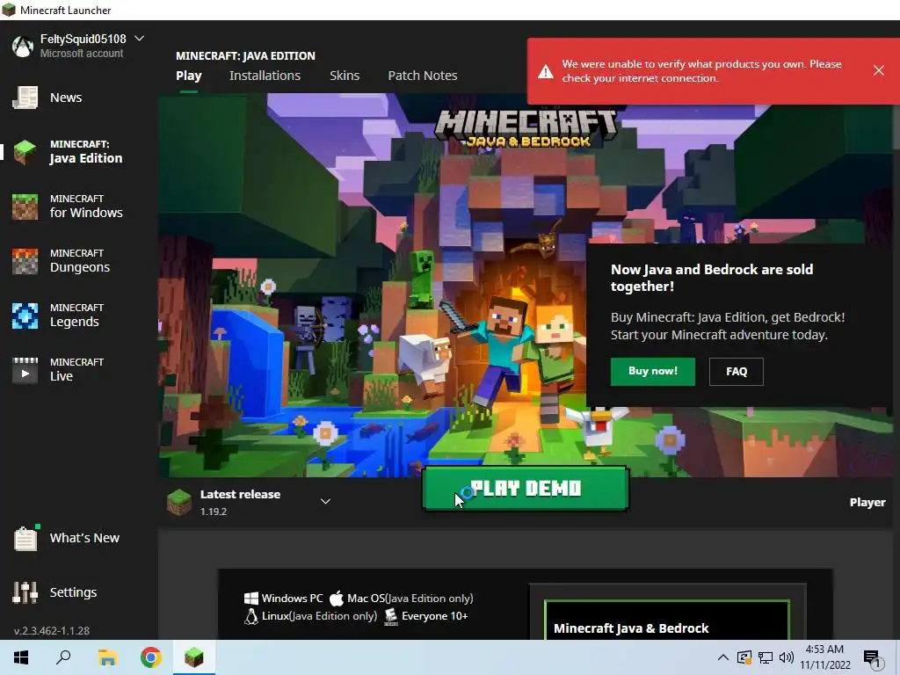Click the security tray icon with alert
This screenshot has width=900, height=675.
click(x=744, y=657)
